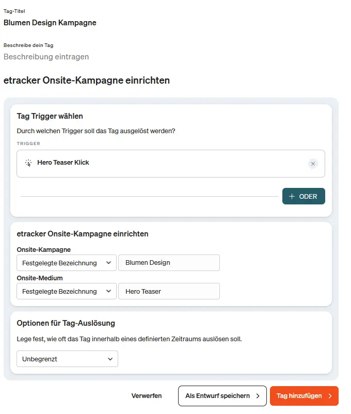Click the chevron in Als Entwurf speichern

click(x=258, y=396)
